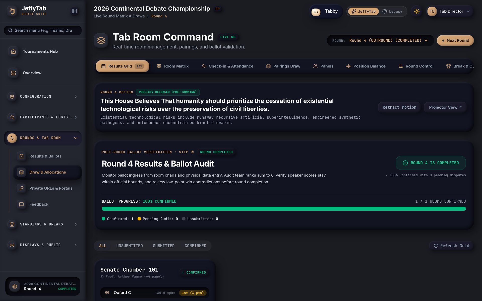Click the Feedback speech bubble icon
This screenshot has width=482, height=301.
click(x=21, y=204)
